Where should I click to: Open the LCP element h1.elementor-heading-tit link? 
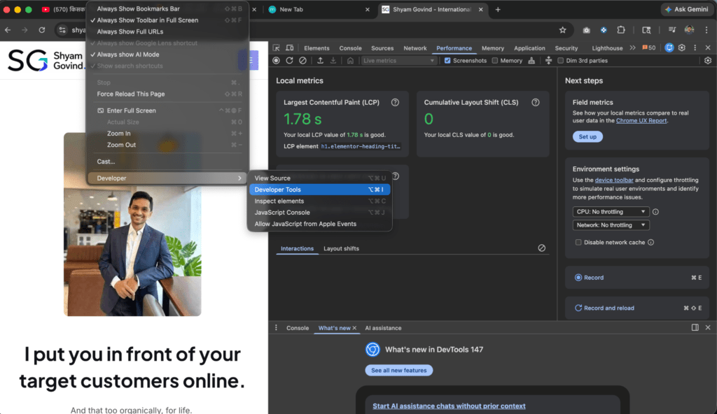pos(361,146)
